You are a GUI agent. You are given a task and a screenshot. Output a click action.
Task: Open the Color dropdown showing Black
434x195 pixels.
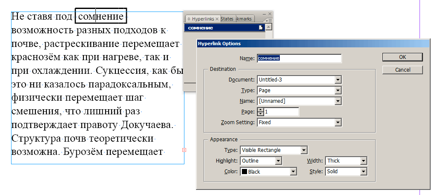click(x=268, y=172)
